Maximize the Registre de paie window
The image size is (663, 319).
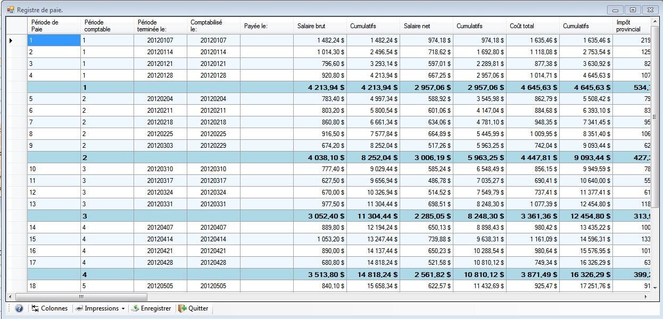(x=633, y=10)
